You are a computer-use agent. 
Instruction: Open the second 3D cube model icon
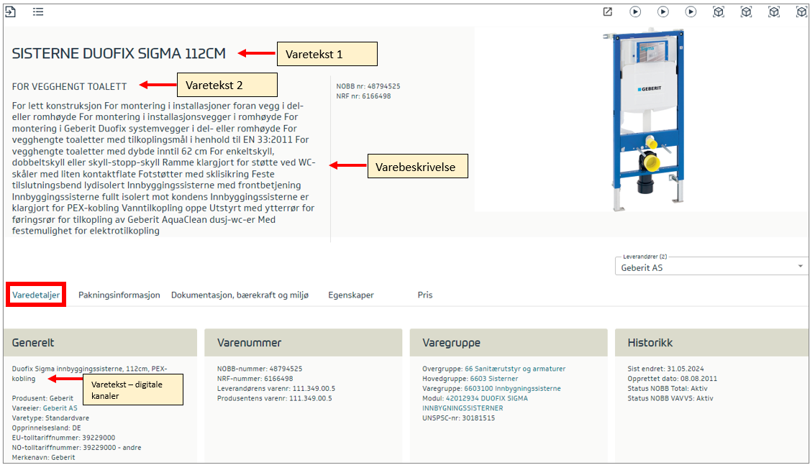coord(746,11)
